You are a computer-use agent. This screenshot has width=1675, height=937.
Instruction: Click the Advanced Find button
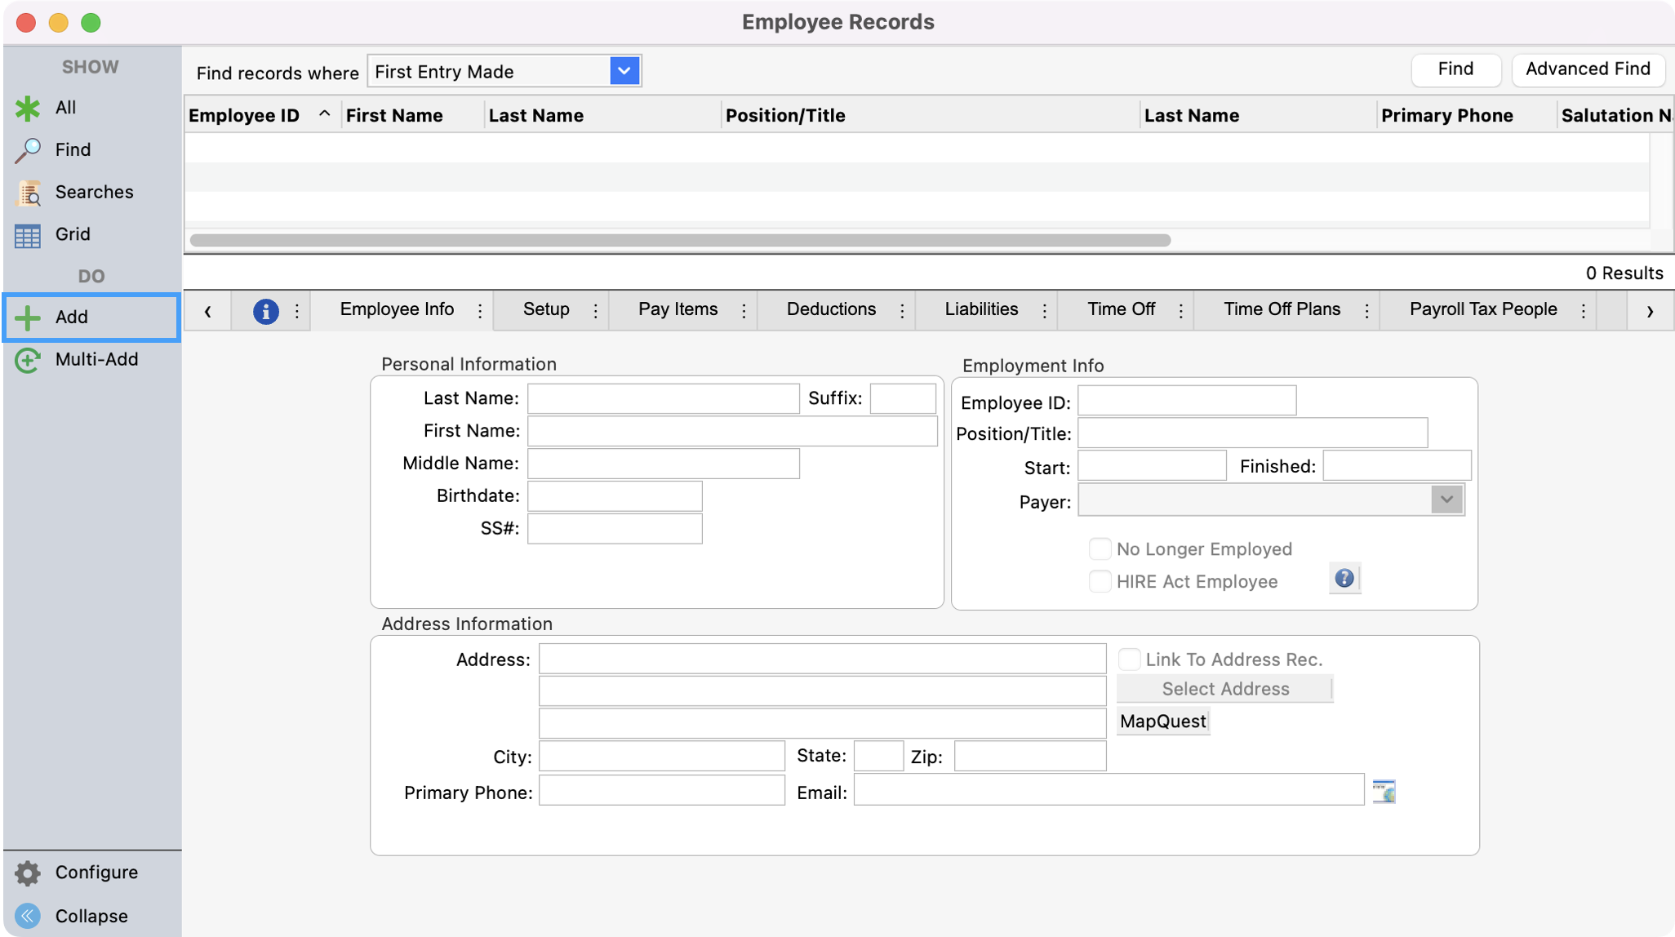pos(1587,69)
